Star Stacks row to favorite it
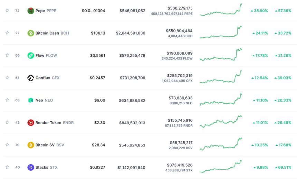The image size is (297, 180). tap(7, 167)
